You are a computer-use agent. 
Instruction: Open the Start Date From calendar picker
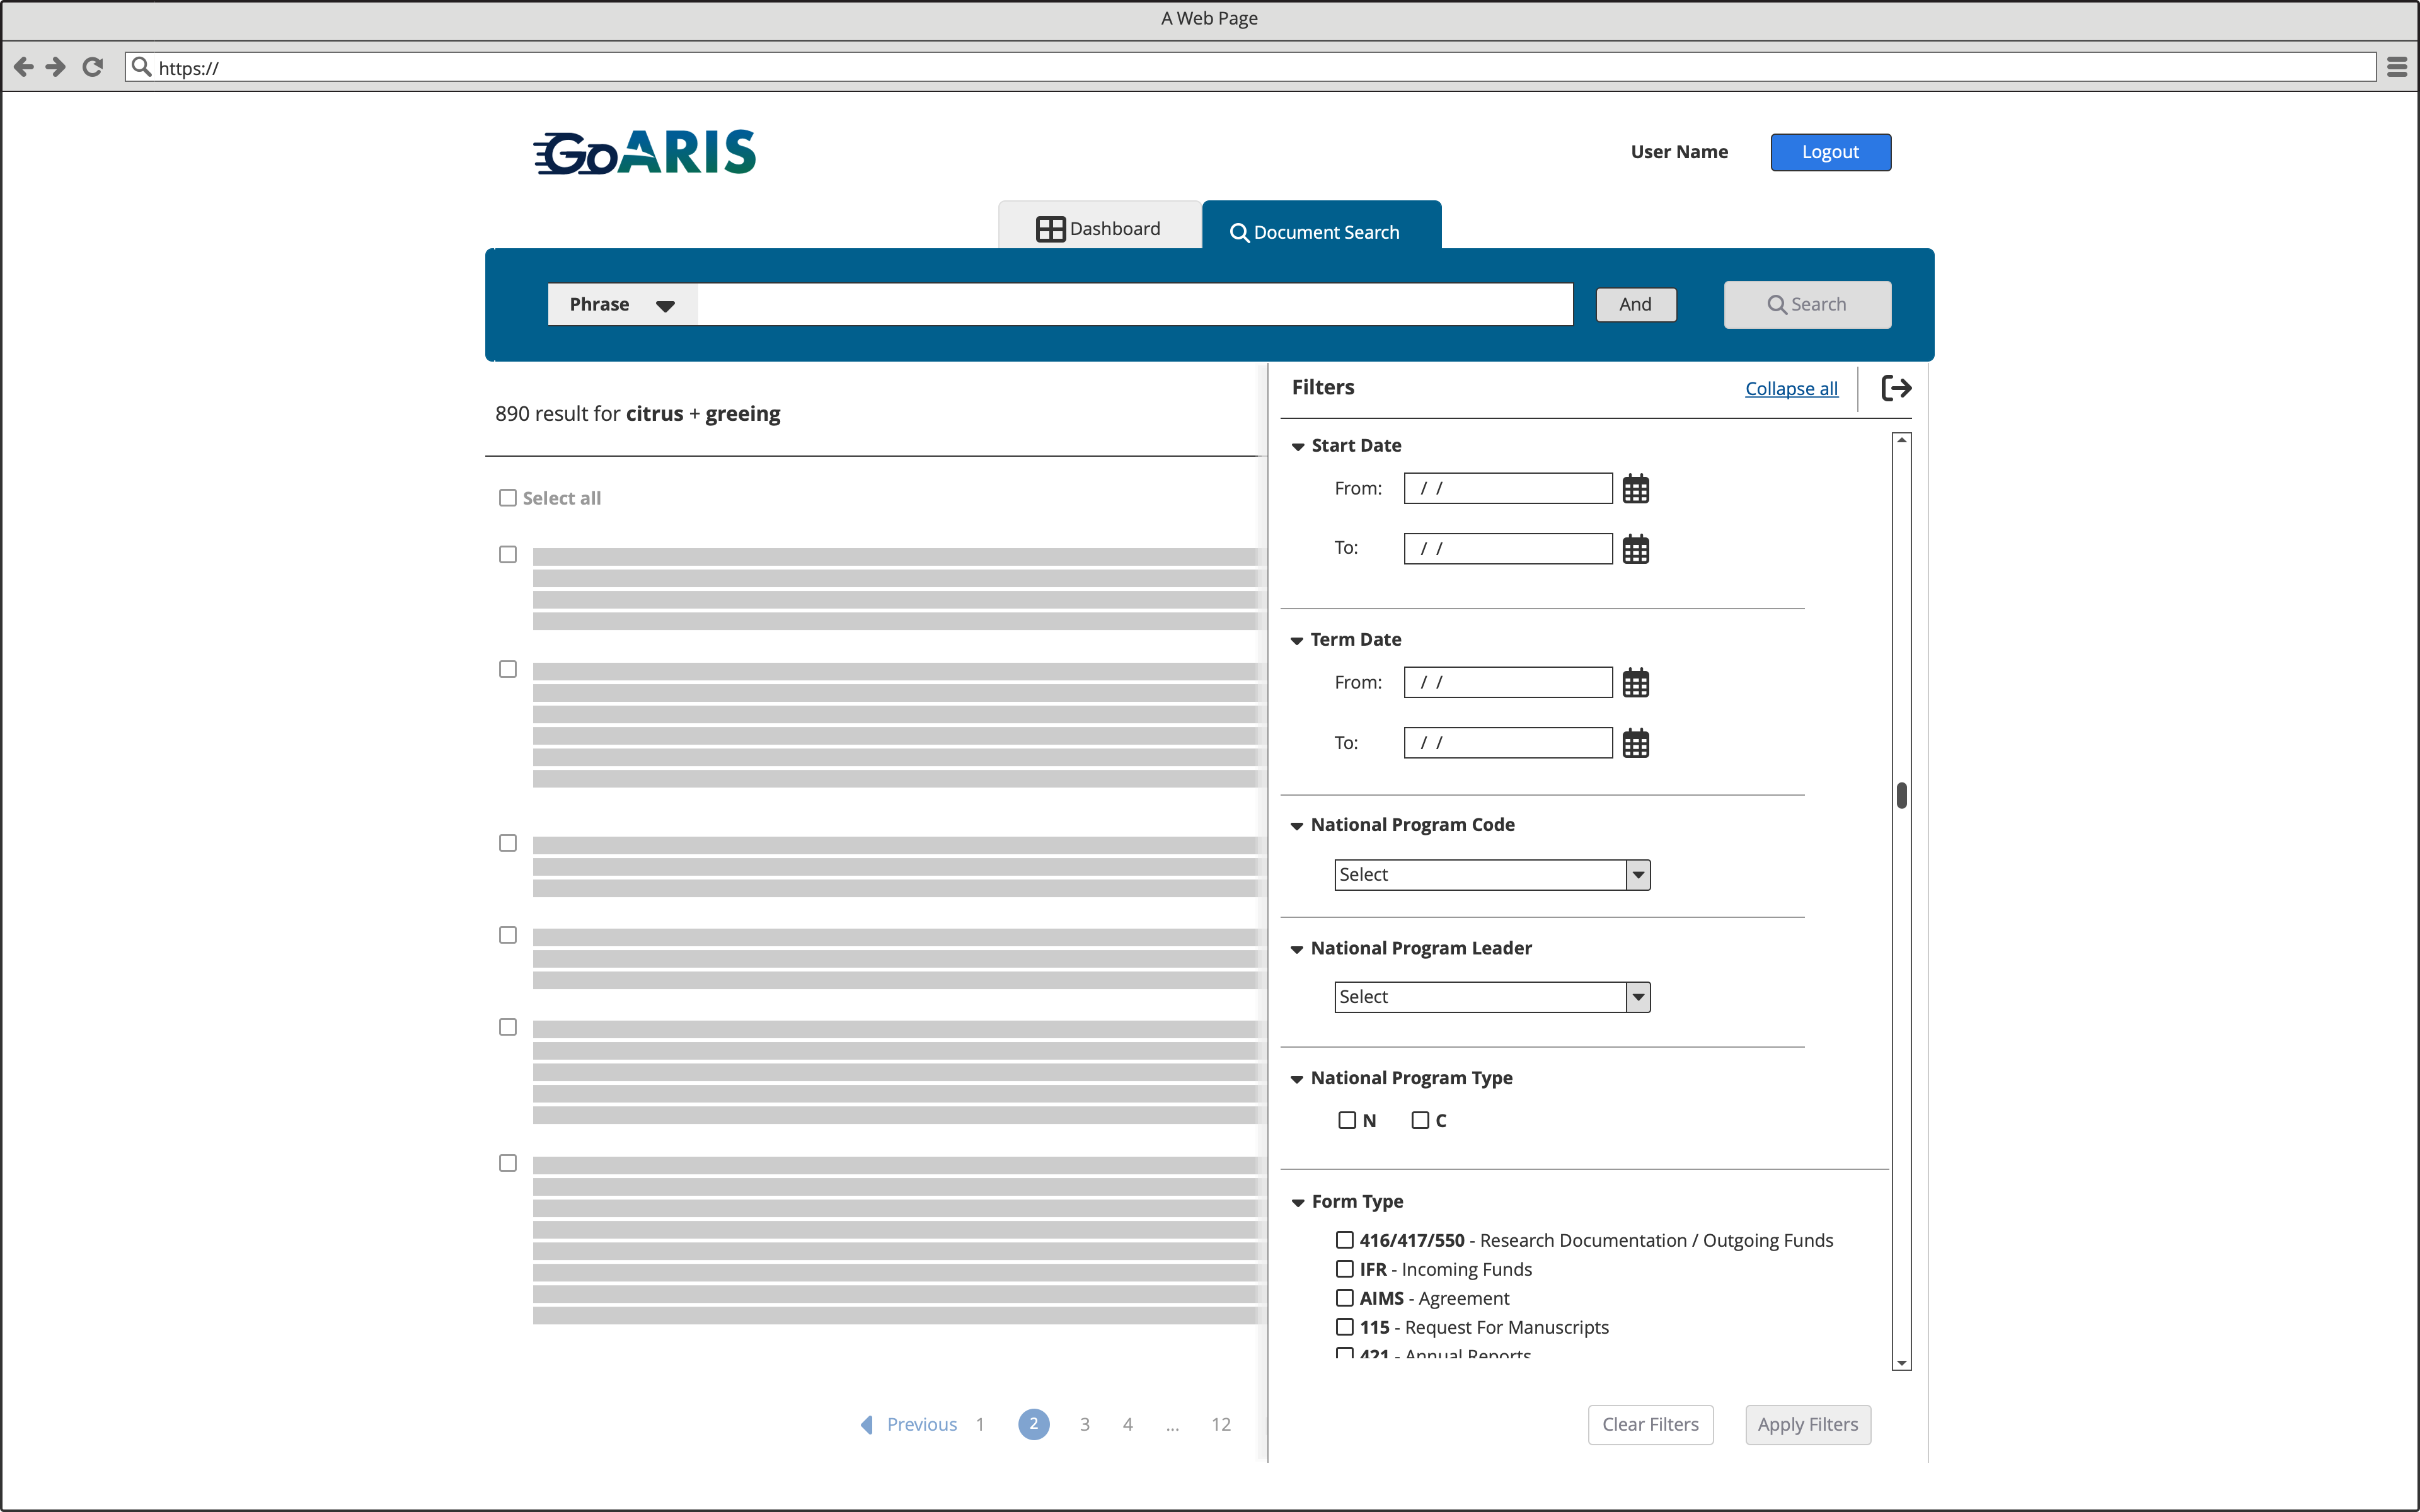pyautogui.click(x=1635, y=488)
